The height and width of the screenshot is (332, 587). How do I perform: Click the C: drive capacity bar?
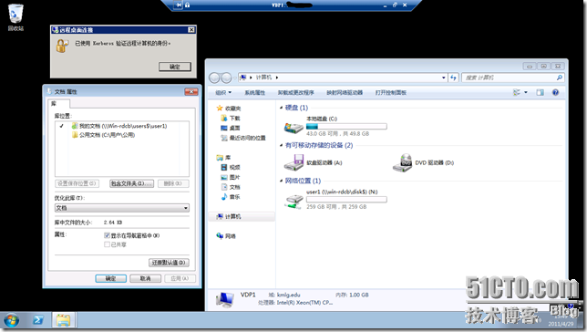coord(346,126)
